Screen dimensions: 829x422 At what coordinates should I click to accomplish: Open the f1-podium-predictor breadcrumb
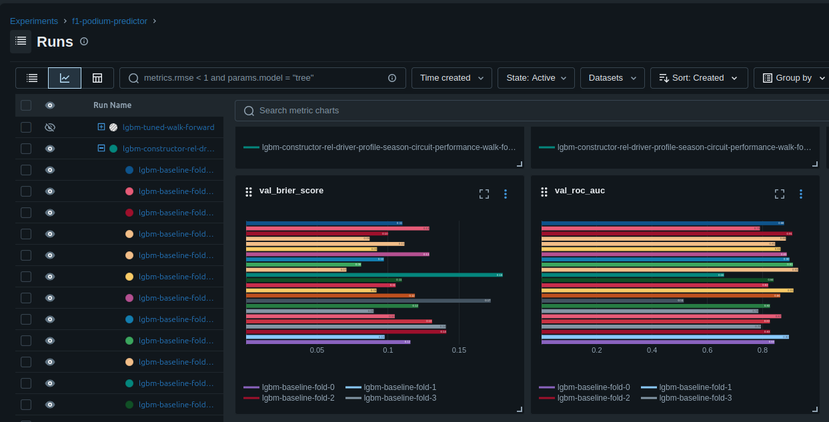coord(109,21)
